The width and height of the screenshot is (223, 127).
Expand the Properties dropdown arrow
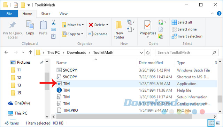(148, 37)
